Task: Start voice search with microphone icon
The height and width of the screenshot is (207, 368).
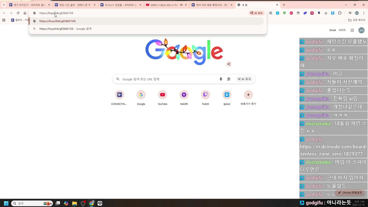Action: [x=221, y=79]
